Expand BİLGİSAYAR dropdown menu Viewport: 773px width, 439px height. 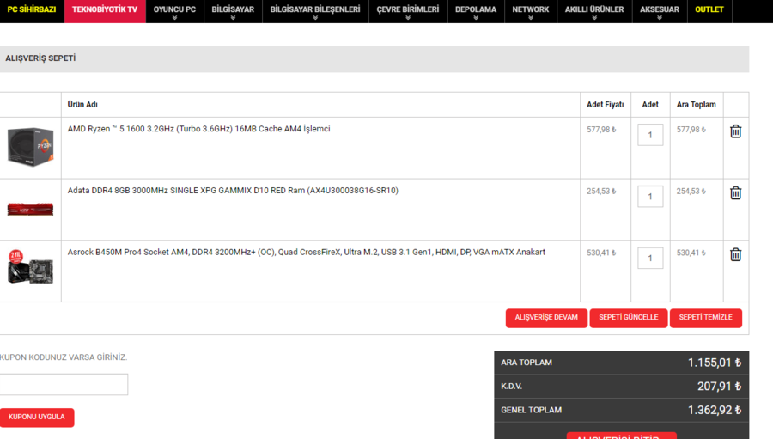(233, 11)
